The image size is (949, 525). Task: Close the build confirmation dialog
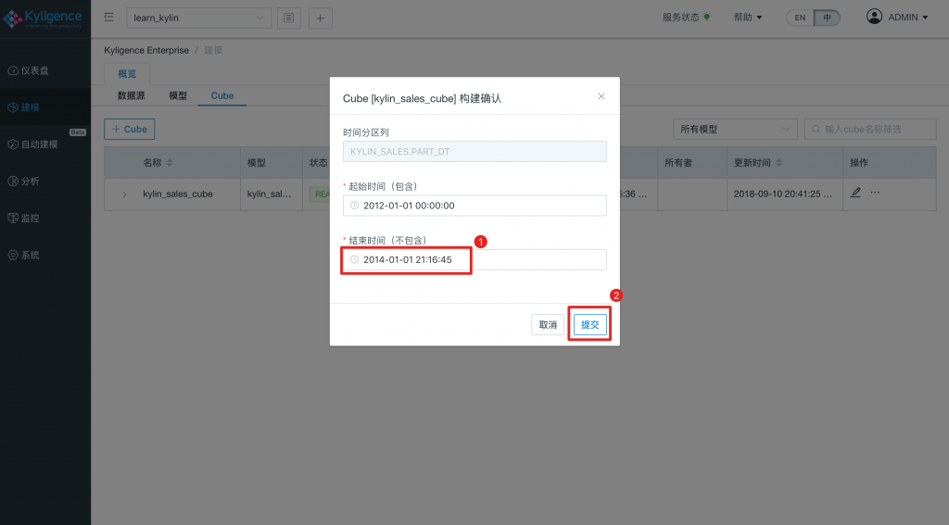tap(601, 96)
